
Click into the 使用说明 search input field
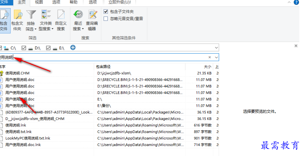(104, 57)
